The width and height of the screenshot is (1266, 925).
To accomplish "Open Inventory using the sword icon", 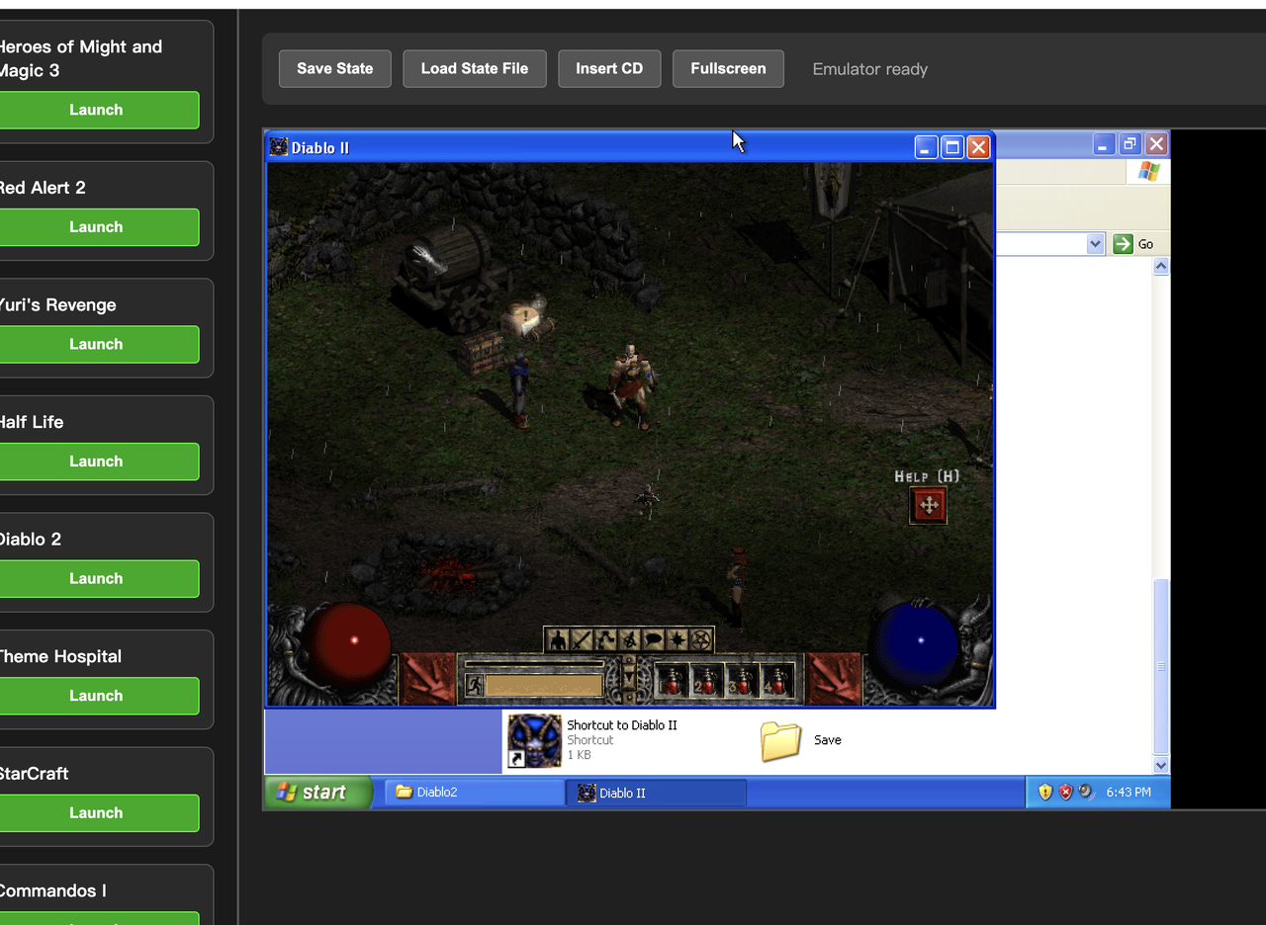I will click(x=582, y=640).
